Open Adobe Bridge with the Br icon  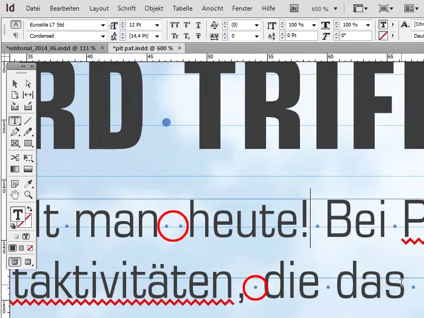tap(294, 8)
